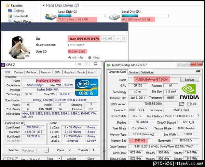Select the User ID value

(x=77, y=51)
